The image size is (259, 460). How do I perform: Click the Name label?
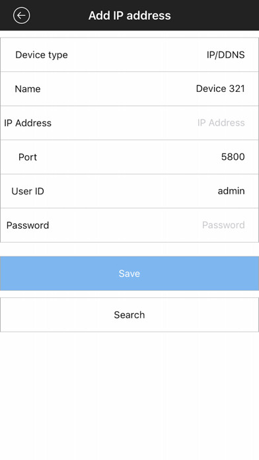point(28,89)
